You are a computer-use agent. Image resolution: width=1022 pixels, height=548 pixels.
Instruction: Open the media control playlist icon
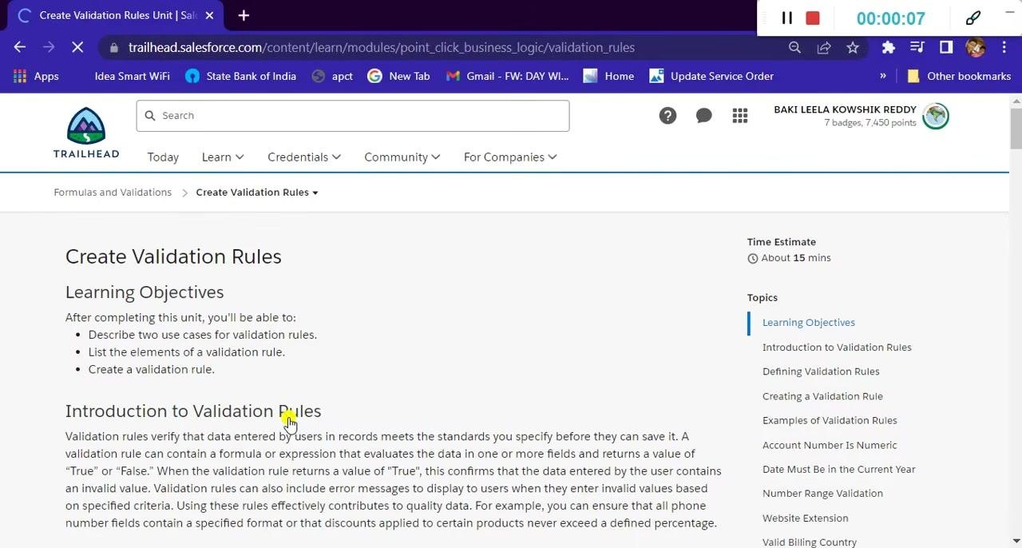(x=917, y=47)
